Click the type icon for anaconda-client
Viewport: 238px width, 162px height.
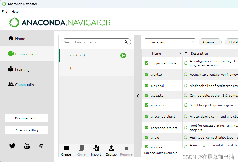pos(186,117)
